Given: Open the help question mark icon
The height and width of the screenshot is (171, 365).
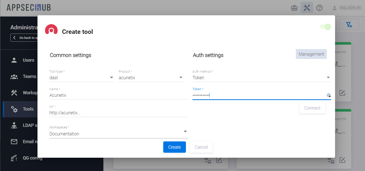Looking at the screenshot, I should 319,8.
